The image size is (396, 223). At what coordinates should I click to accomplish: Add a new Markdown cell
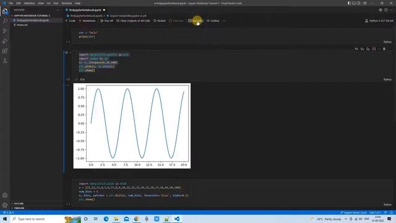(87, 20)
